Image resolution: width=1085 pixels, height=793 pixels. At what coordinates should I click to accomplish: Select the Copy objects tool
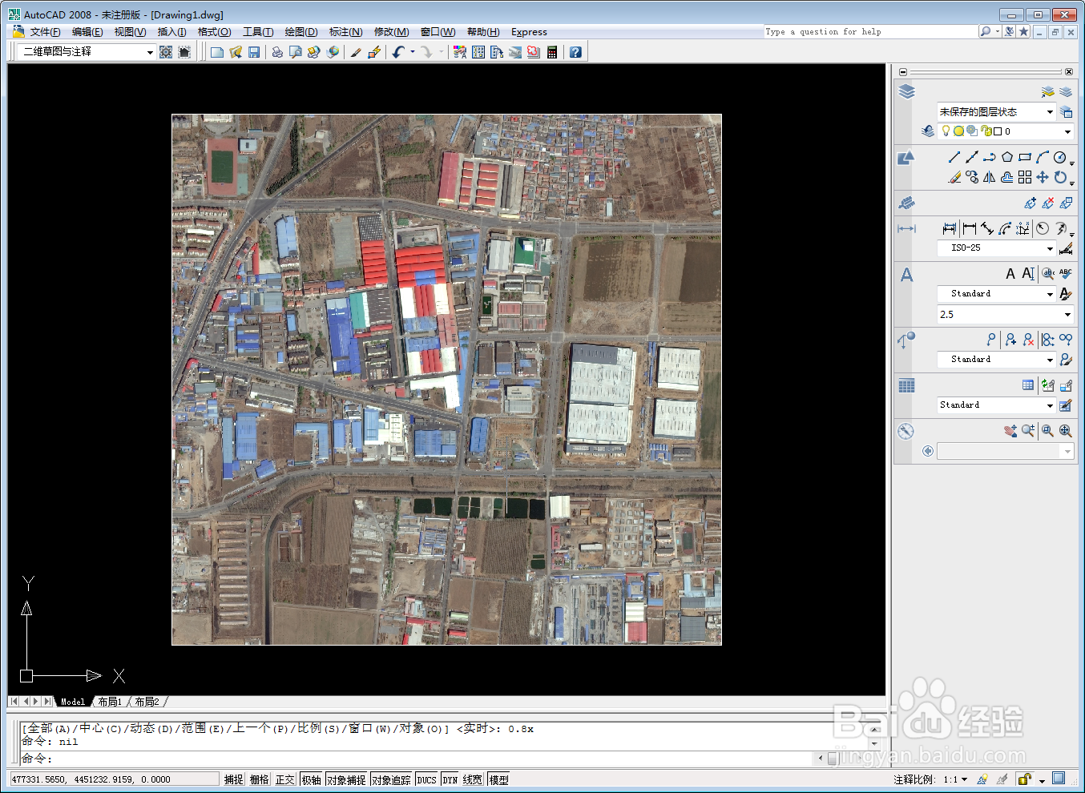[972, 177]
